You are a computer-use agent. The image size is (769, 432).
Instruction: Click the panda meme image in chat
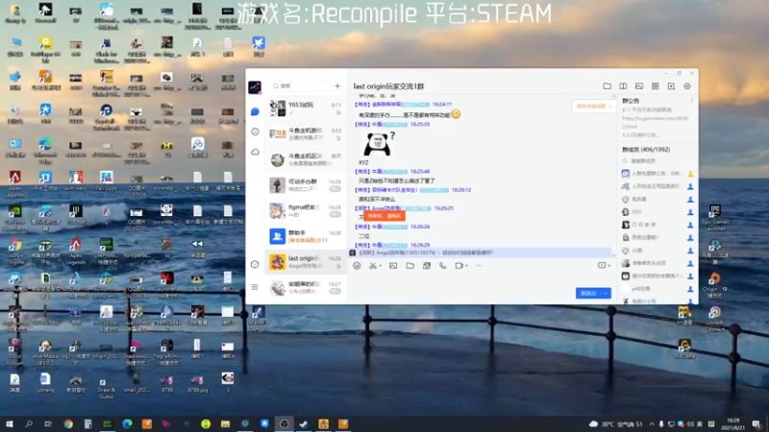pos(379,144)
